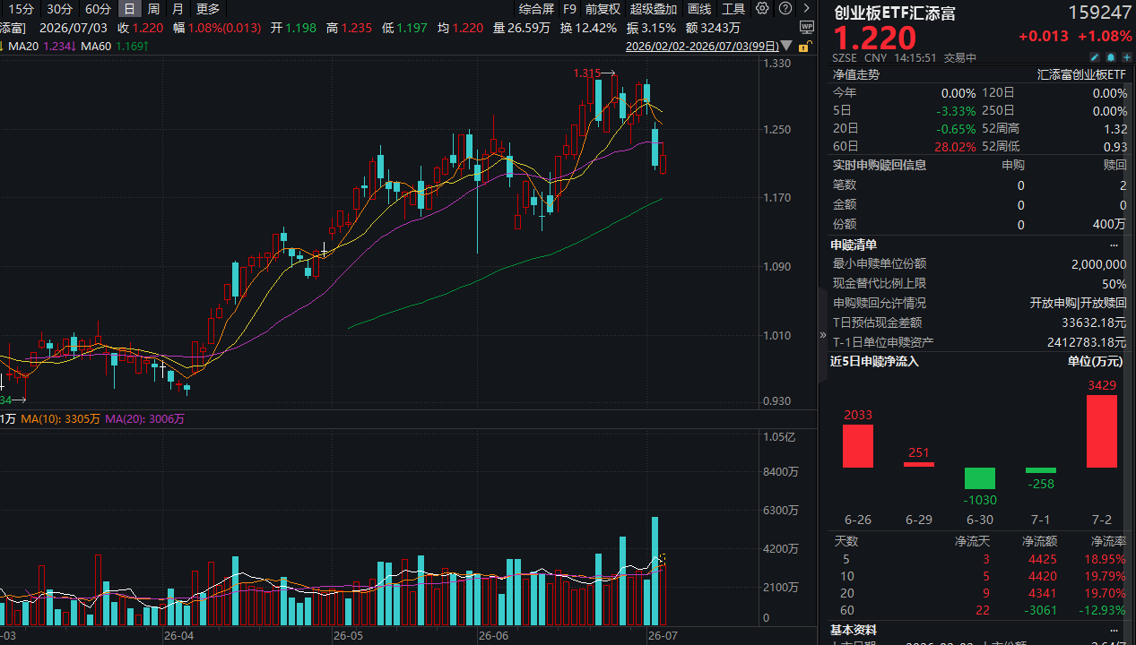Open the help question-mark icon

[x=785, y=8]
